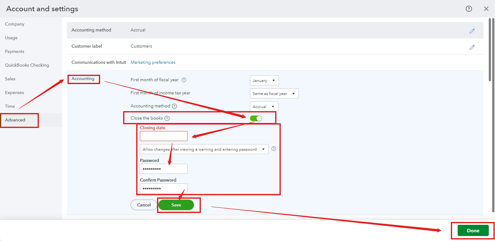This screenshot has width=495, height=241.
Task: Switch to the Company settings tab
Action: (15, 24)
